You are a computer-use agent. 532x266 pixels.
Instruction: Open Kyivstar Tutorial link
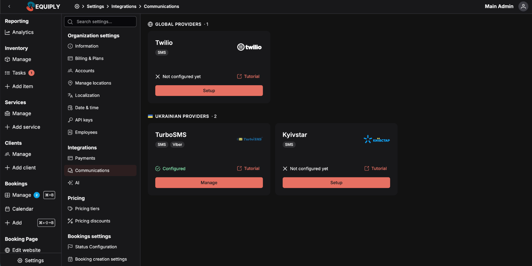[375, 169]
